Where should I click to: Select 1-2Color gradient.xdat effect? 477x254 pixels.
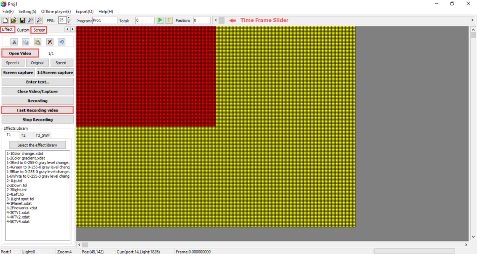pyautogui.click(x=26, y=158)
